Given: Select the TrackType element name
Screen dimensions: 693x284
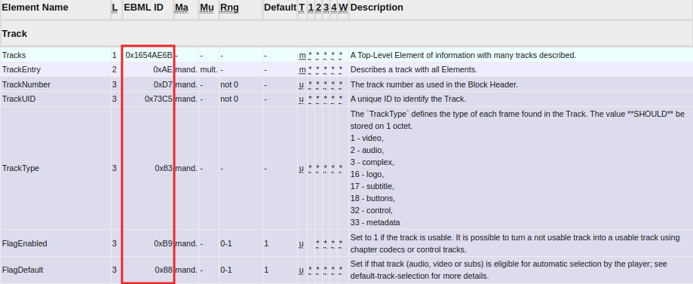Looking at the screenshot, I should pos(21,168).
